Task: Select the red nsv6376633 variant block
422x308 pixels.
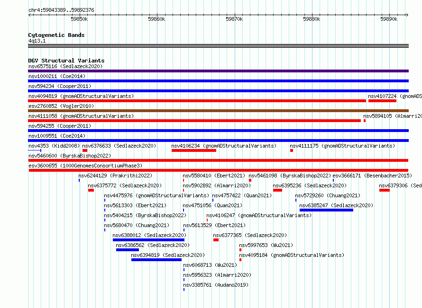Action: click(x=85, y=150)
